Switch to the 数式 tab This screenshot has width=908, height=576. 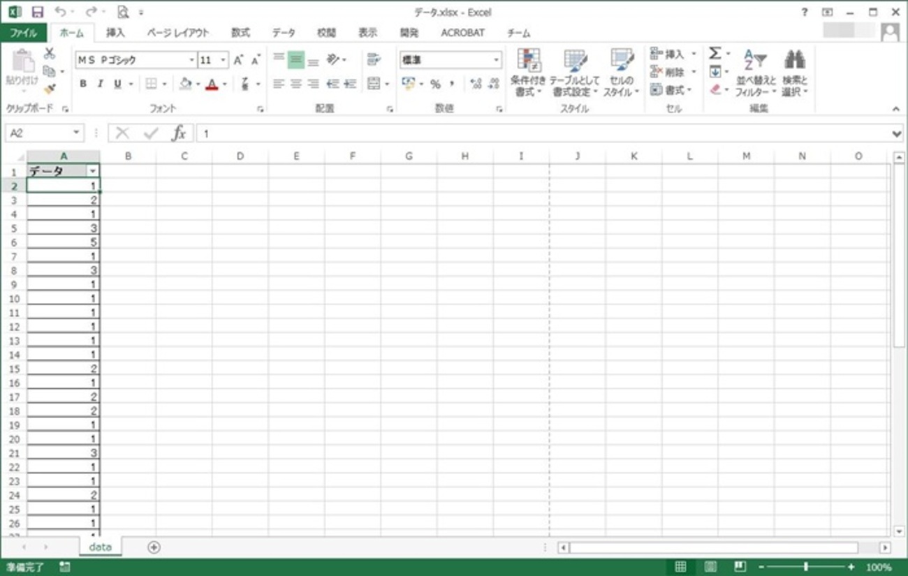[240, 33]
